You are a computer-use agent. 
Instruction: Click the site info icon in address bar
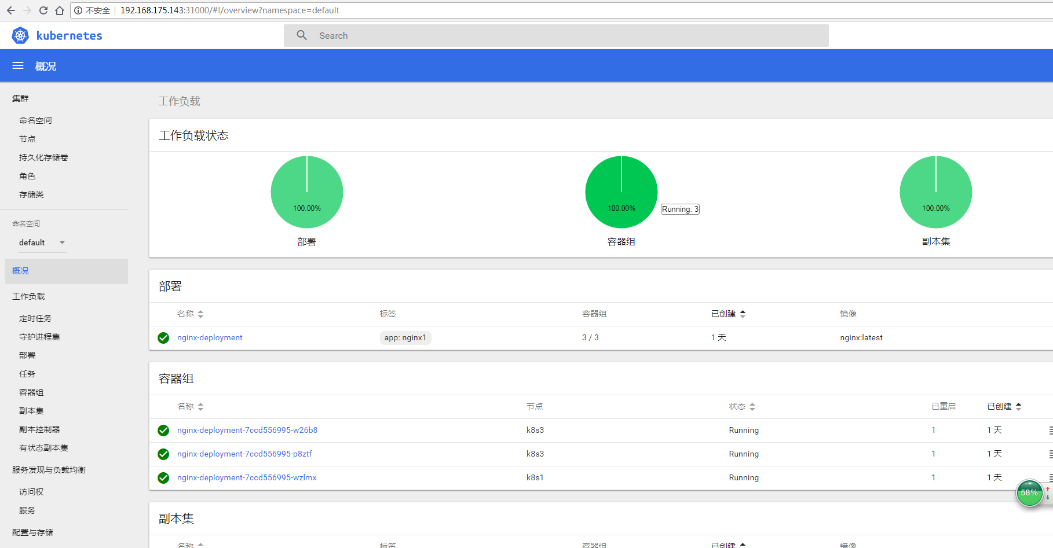tap(78, 10)
